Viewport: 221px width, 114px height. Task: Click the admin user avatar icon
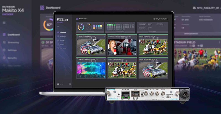click(58, 84)
